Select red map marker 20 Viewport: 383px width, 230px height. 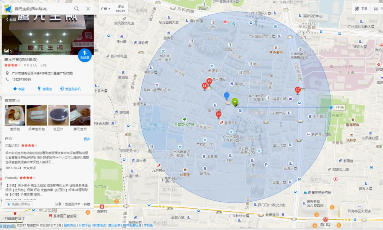218,115
